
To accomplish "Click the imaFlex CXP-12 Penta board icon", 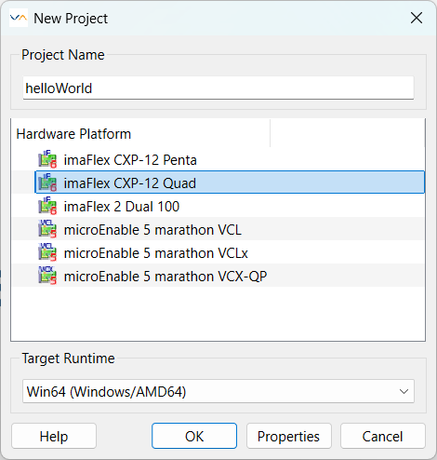I will pyautogui.click(x=47, y=159).
